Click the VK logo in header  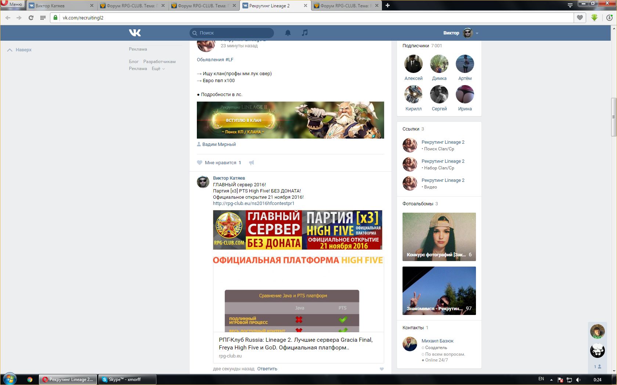(135, 33)
